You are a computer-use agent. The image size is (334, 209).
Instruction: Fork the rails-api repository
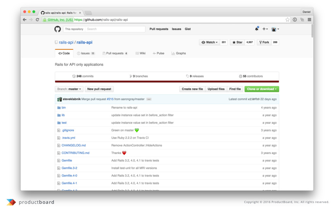click(264, 42)
